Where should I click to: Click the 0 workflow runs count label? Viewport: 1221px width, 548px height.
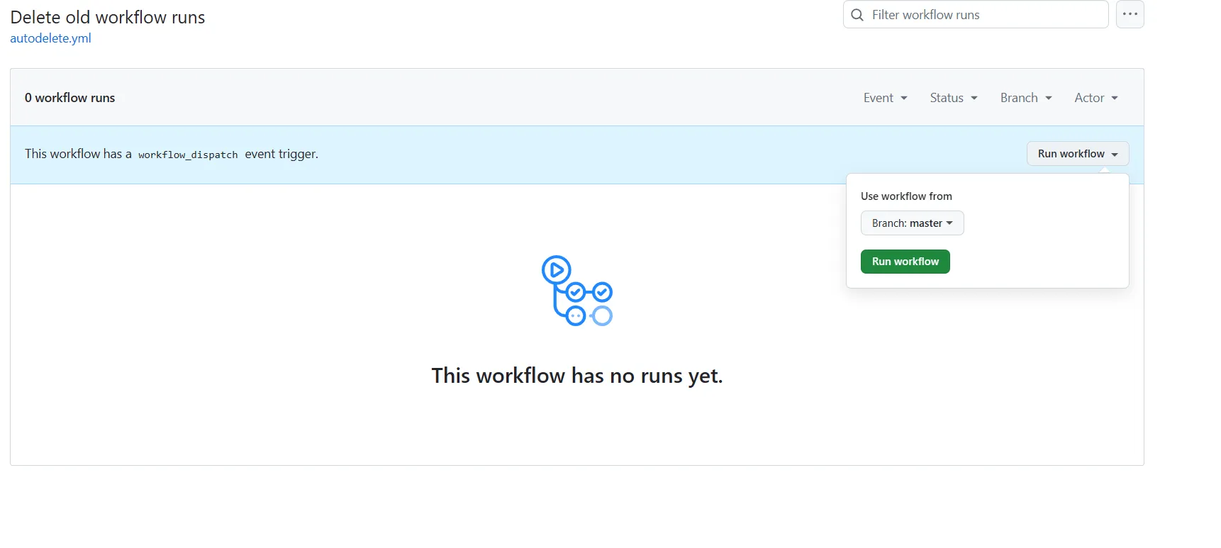[69, 98]
